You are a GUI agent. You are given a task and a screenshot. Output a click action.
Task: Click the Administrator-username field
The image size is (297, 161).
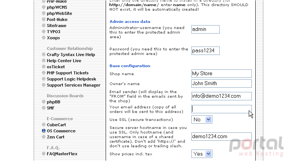(x=205, y=29)
